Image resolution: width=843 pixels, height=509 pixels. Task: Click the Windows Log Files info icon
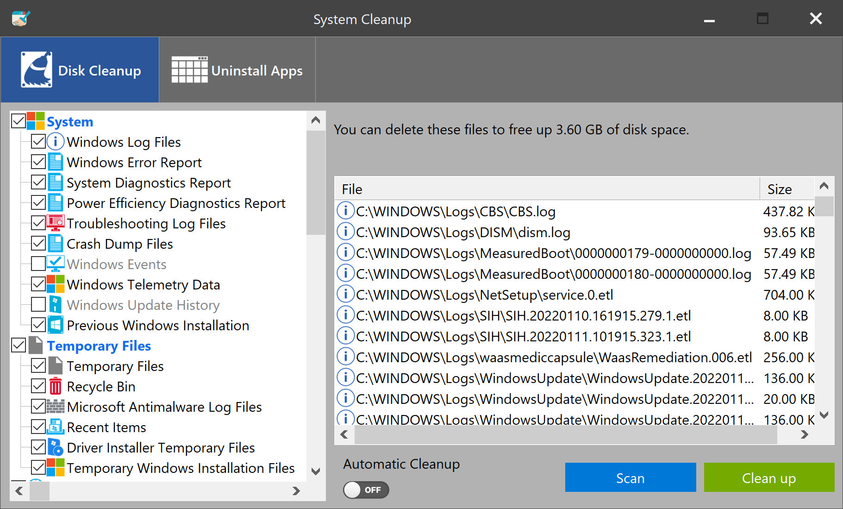[56, 142]
